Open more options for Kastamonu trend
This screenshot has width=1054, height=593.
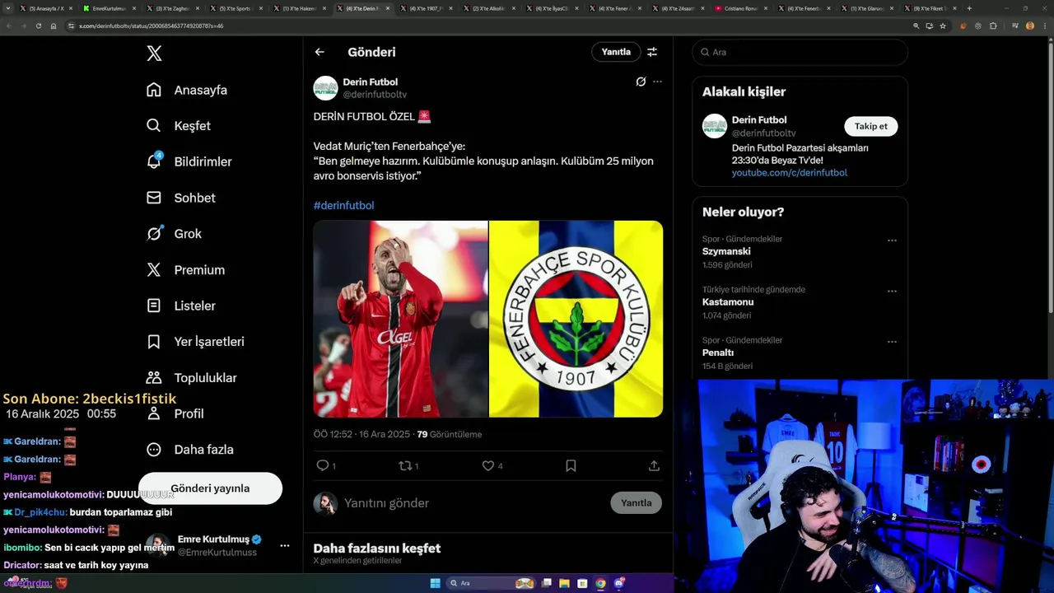pos(892,291)
